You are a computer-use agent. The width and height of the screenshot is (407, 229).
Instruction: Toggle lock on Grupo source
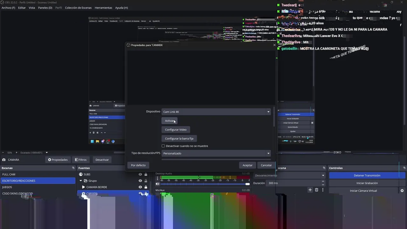click(x=146, y=181)
